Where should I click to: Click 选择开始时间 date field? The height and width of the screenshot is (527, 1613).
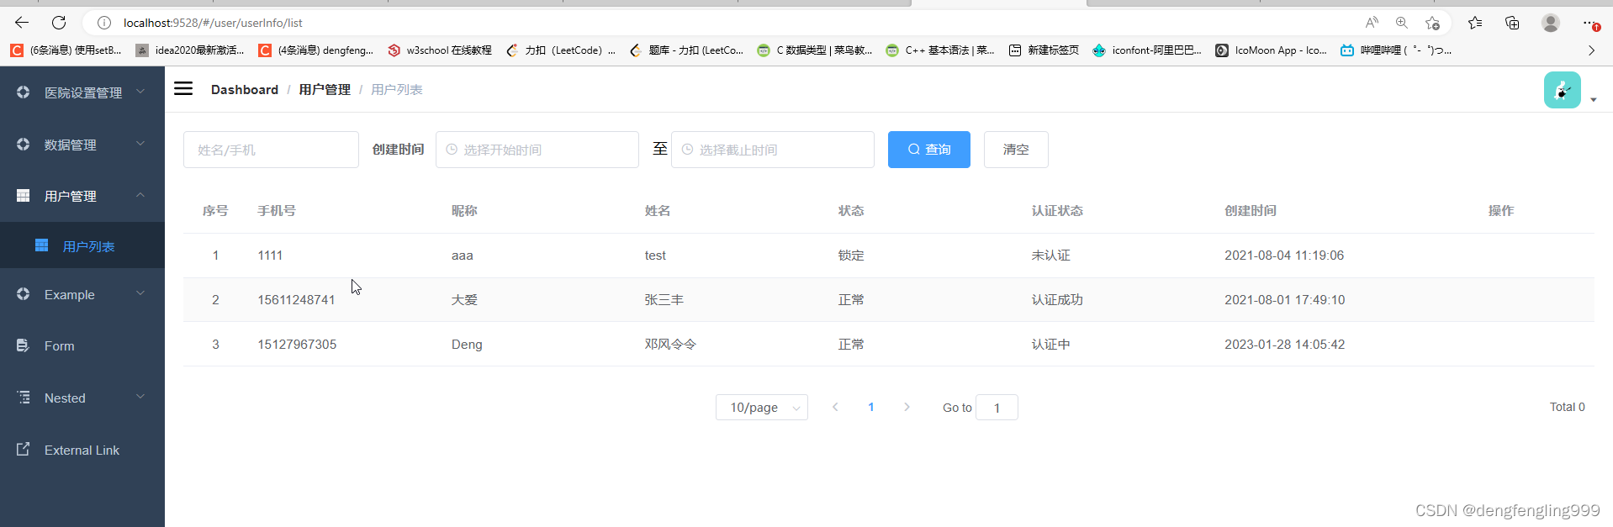click(x=537, y=149)
